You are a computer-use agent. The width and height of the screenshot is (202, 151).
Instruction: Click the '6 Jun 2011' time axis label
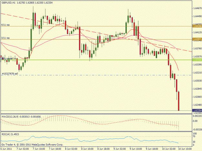click(6, 149)
